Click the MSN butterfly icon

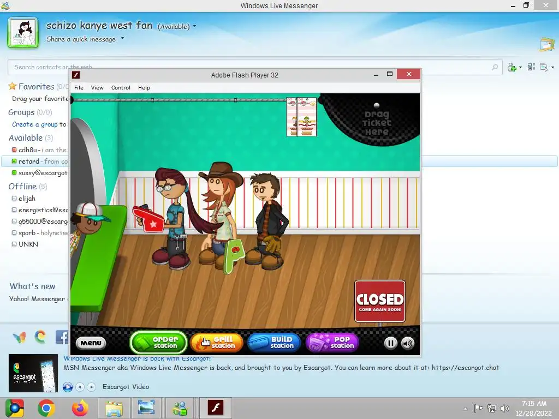tap(19, 337)
